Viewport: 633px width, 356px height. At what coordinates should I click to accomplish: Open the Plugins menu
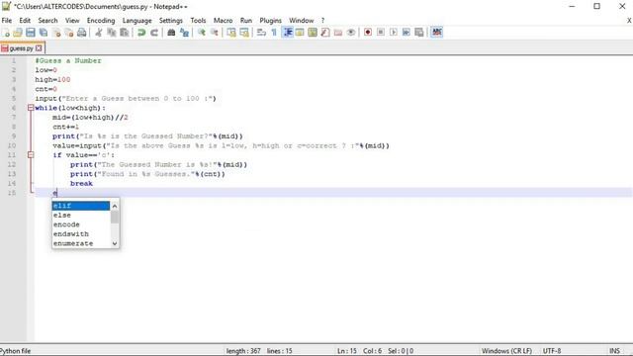270,20
